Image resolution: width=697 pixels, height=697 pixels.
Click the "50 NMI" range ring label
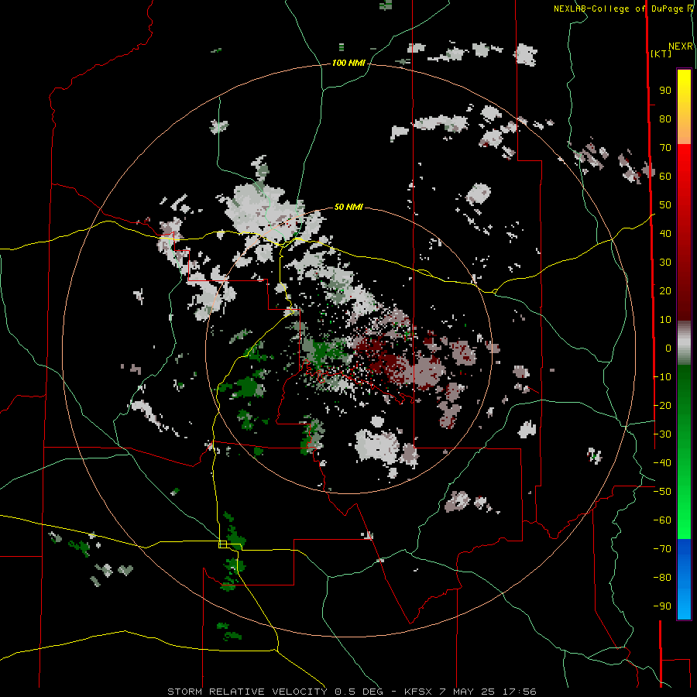pyautogui.click(x=348, y=207)
